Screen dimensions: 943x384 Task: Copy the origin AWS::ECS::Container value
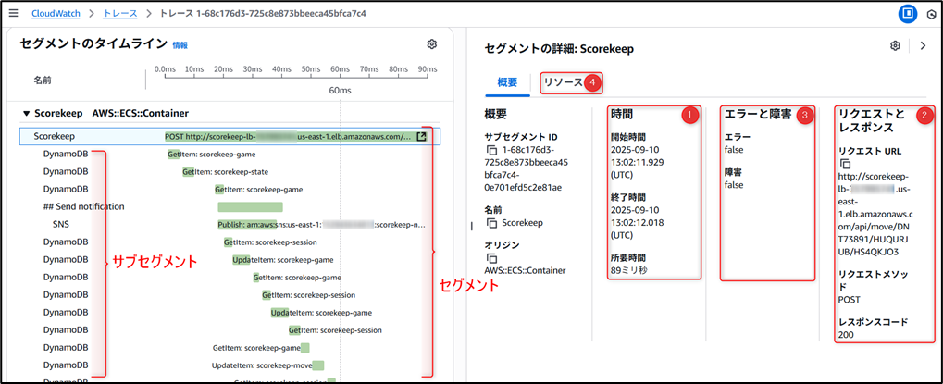491,258
